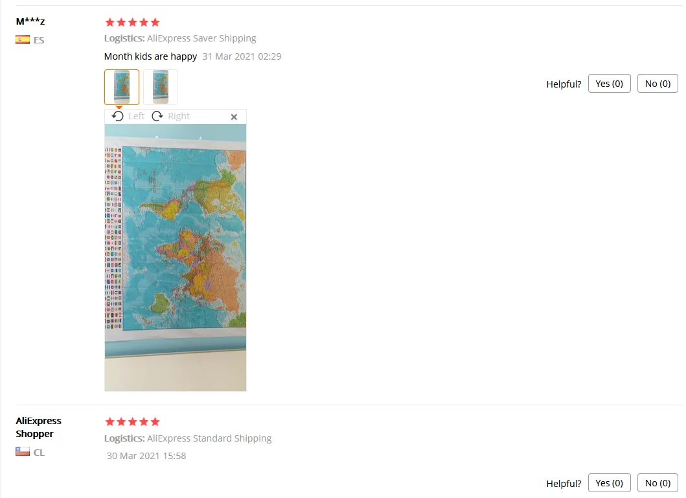Click the AliExpress Shopper reviewer name
Screen dimensions: 686x498
tap(38, 427)
